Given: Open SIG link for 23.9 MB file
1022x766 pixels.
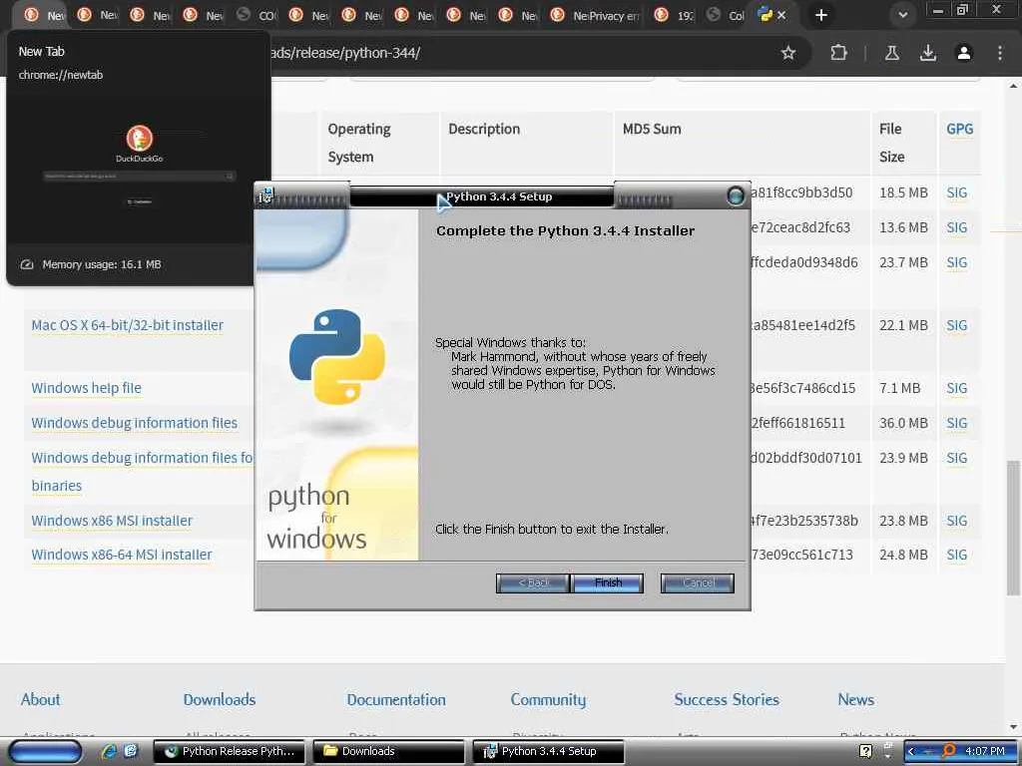Looking at the screenshot, I should point(957,458).
